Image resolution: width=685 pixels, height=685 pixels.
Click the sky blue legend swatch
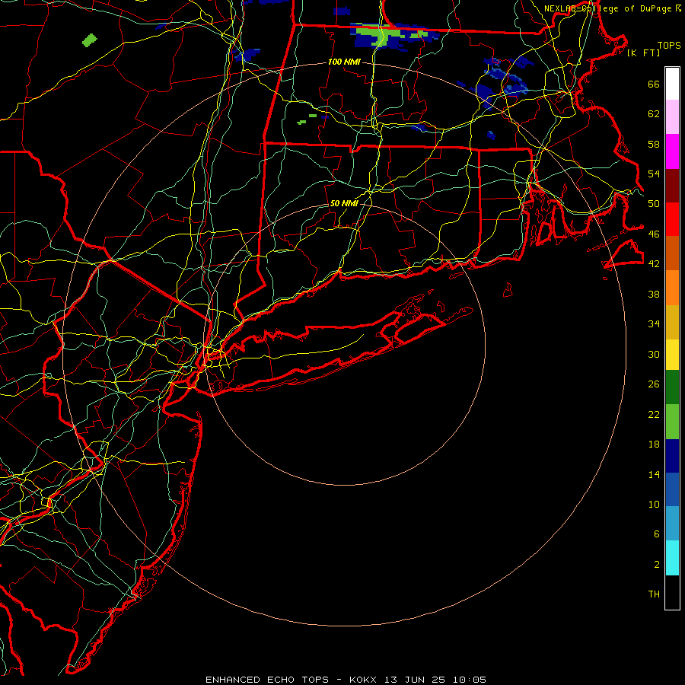[672, 524]
